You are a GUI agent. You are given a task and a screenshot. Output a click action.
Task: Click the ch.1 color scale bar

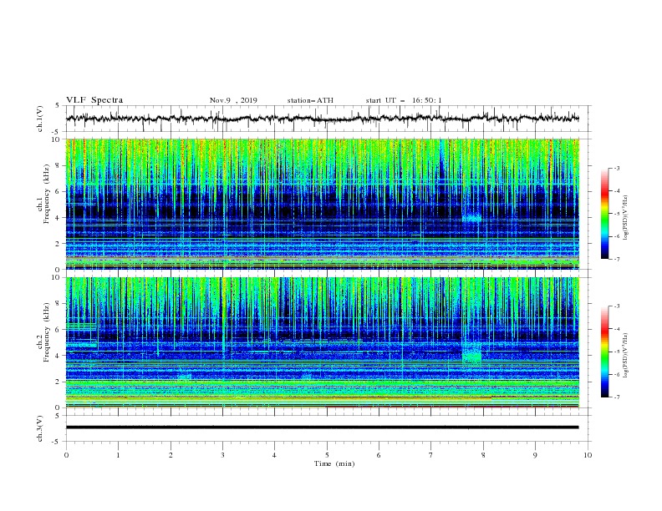605,214
